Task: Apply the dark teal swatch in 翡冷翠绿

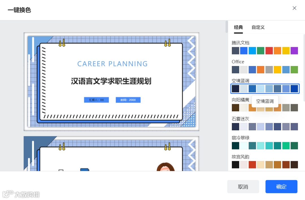Action: pyautogui.click(x=235, y=146)
